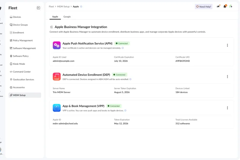Open the notifications bell
The image size is (240, 160).
coord(225,6)
